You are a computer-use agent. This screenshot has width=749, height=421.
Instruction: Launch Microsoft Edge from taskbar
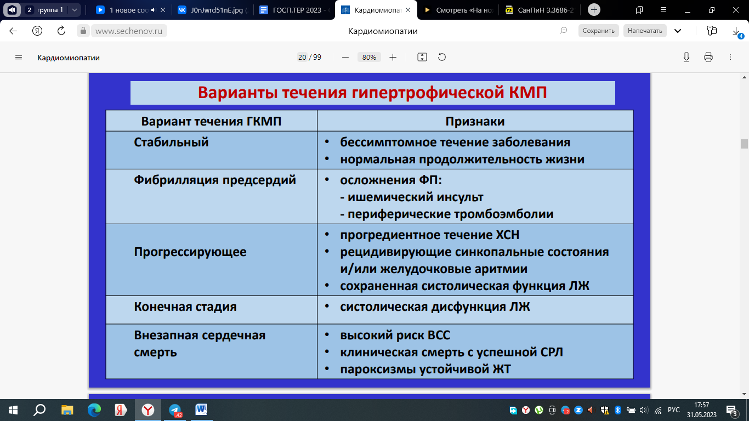tap(94, 409)
